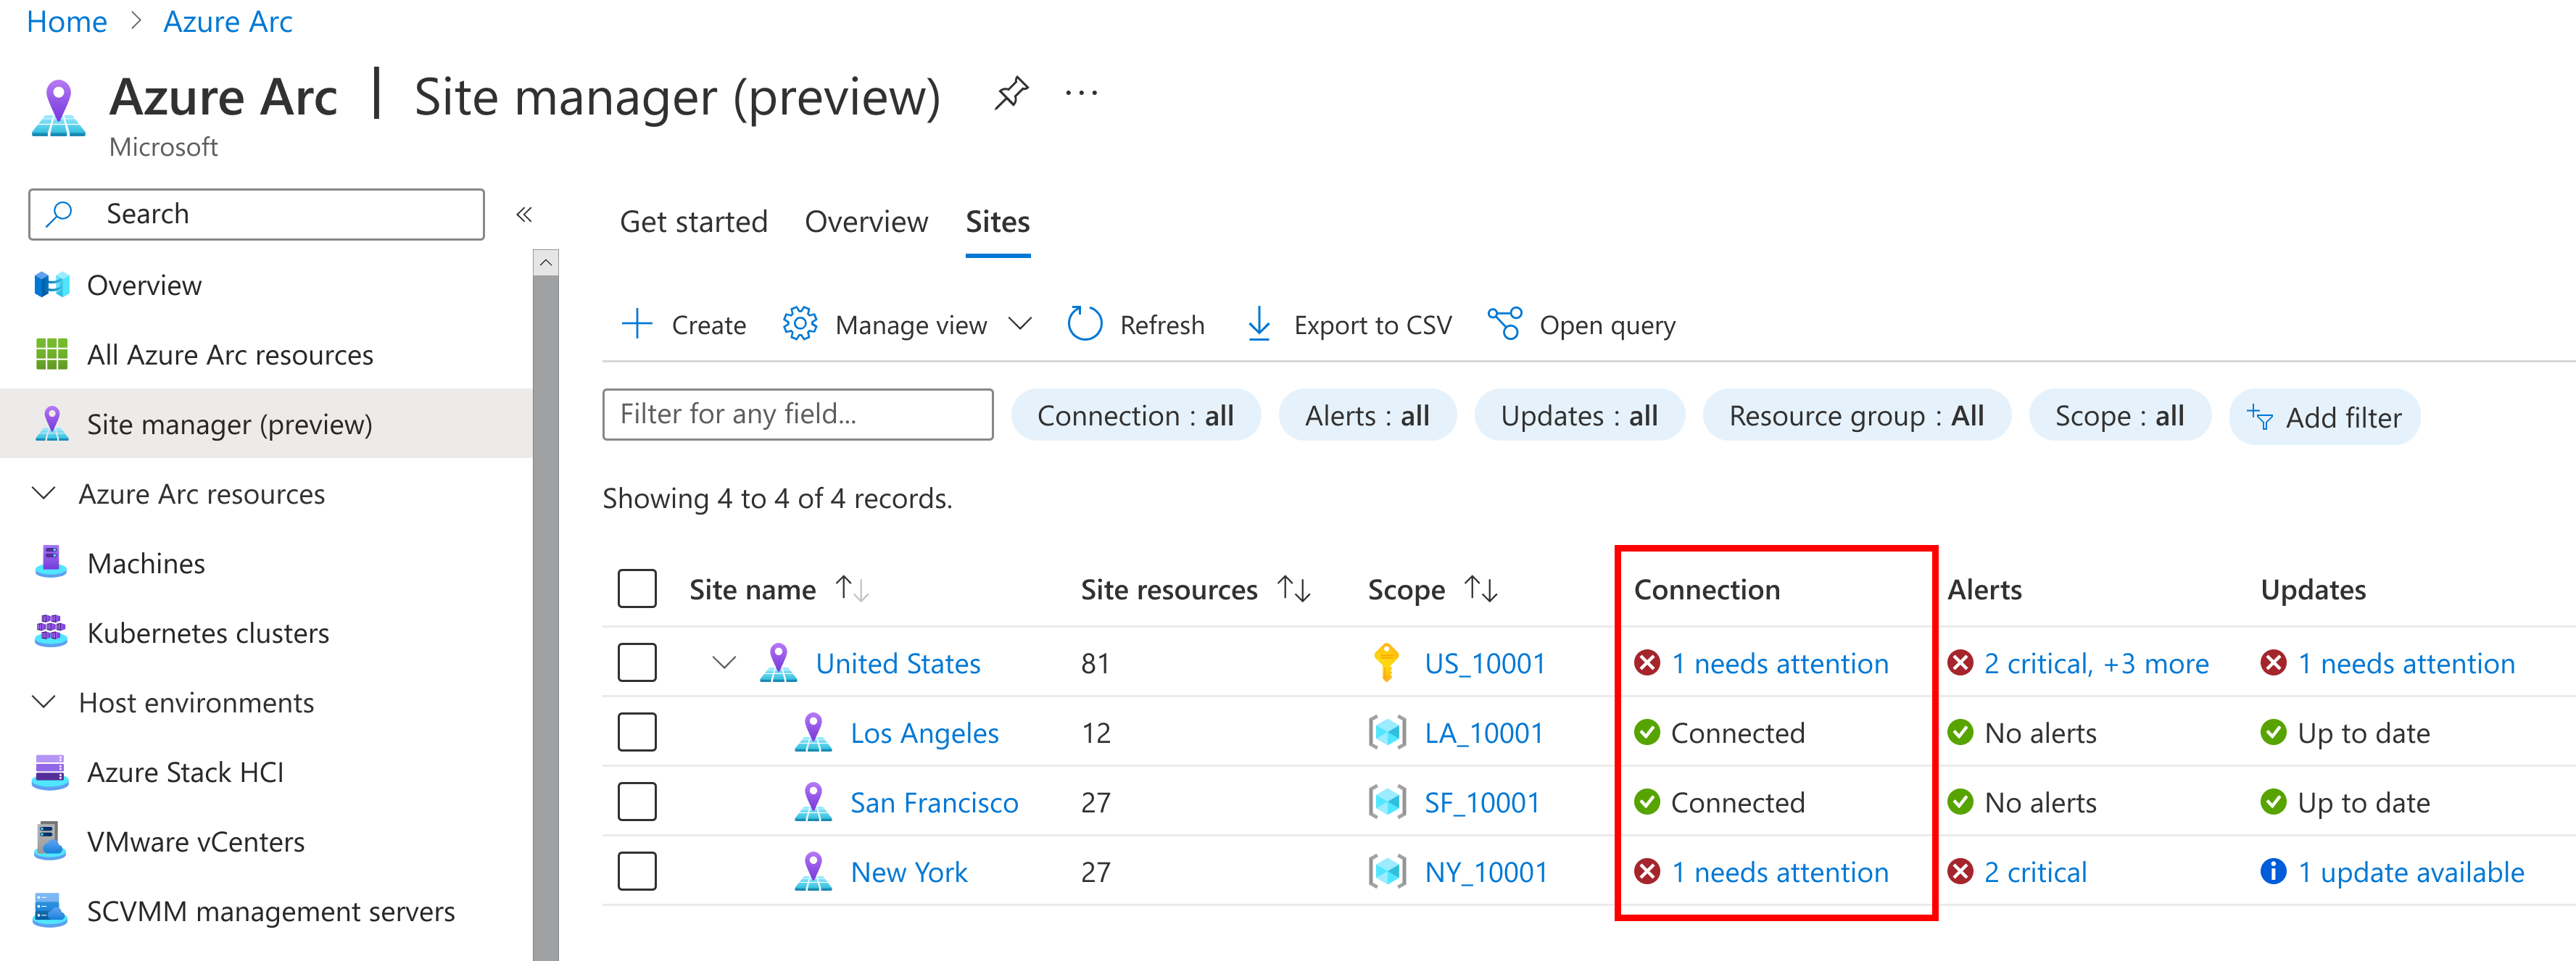
Task: Collapse the United States site row
Action: coord(724,663)
